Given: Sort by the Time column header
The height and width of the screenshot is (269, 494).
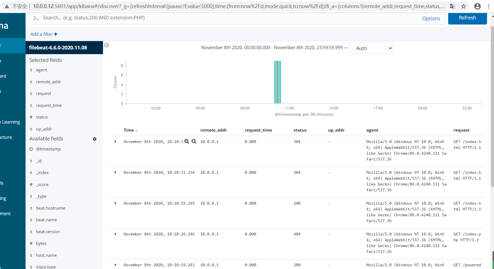Looking at the screenshot, I should [129, 130].
